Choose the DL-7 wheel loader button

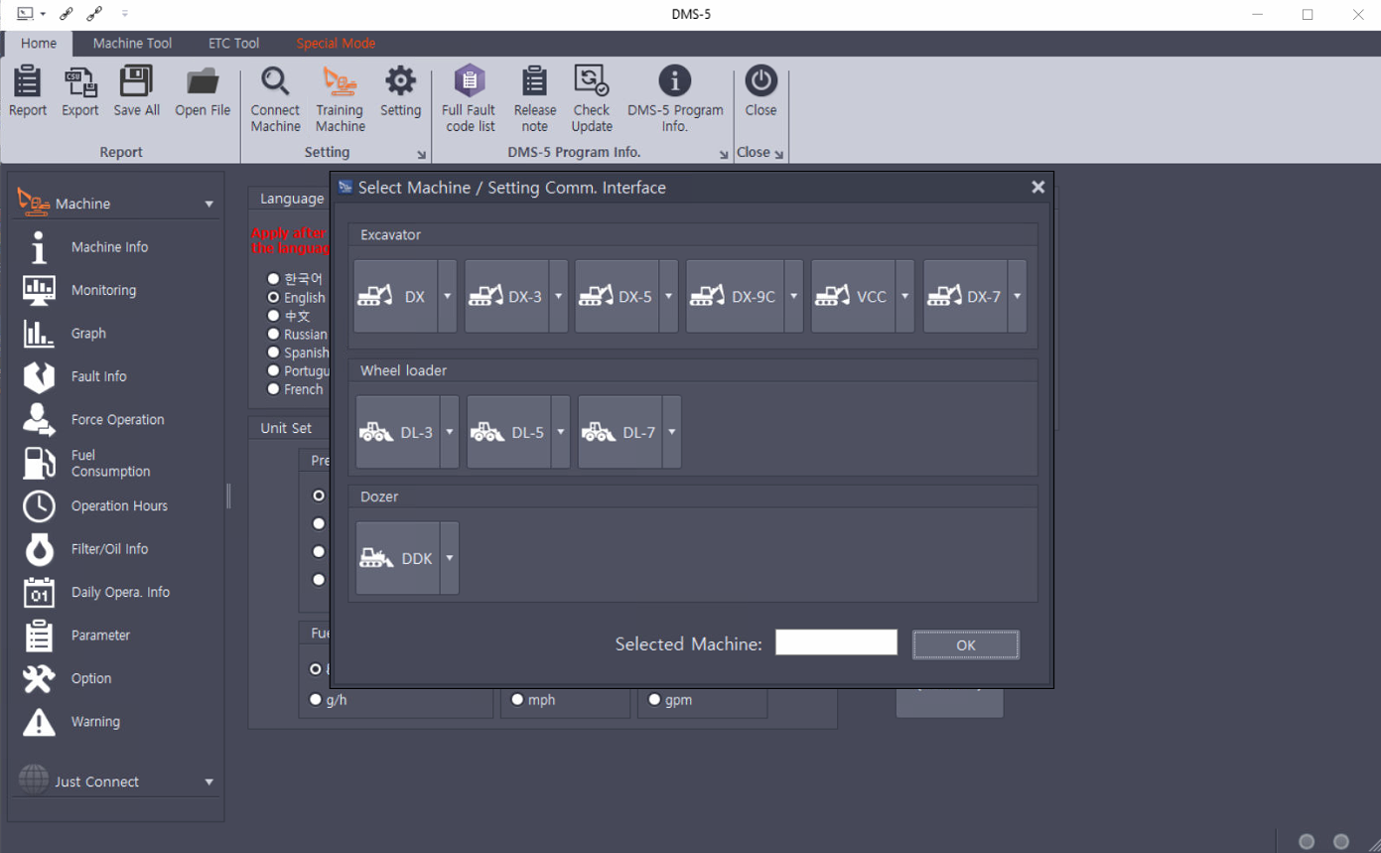point(620,432)
